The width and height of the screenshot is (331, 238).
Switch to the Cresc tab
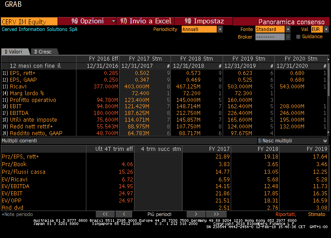(x=43, y=52)
